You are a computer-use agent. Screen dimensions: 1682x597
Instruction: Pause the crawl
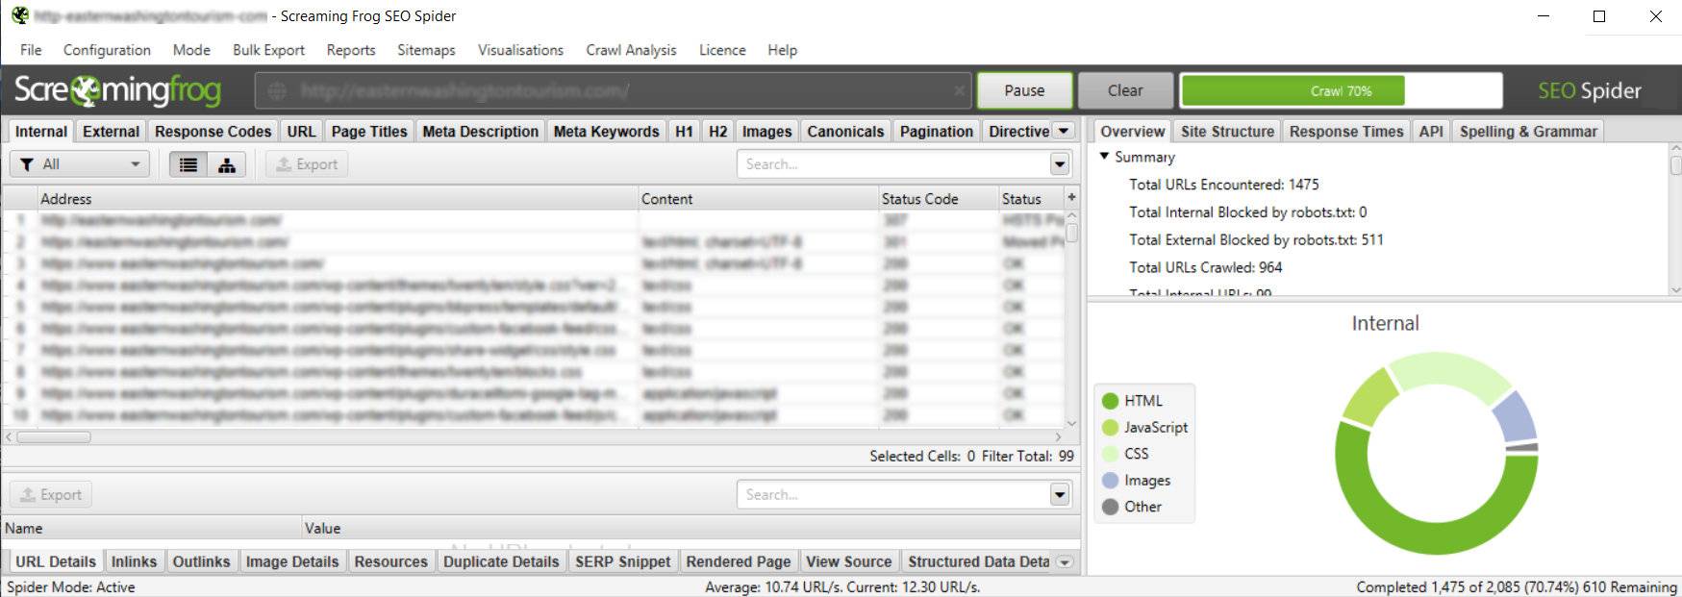pos(1024,90)
